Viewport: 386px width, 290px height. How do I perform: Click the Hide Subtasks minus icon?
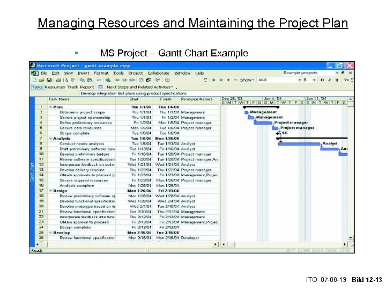[235, 80]
